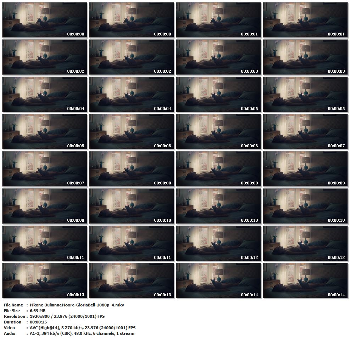
Task: Select the file name "Mkone-JulianneMoore-GloriaBell-1080p_4.mkv"
Action: (x=77, y=305)
